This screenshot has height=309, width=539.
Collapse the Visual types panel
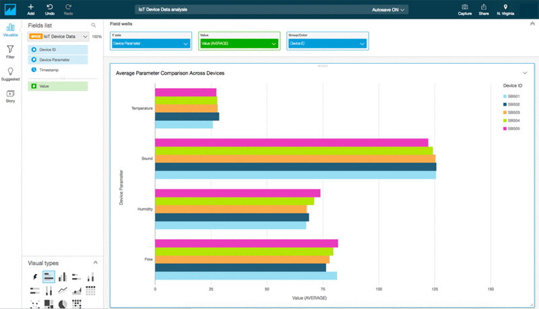tap(96, 263)
